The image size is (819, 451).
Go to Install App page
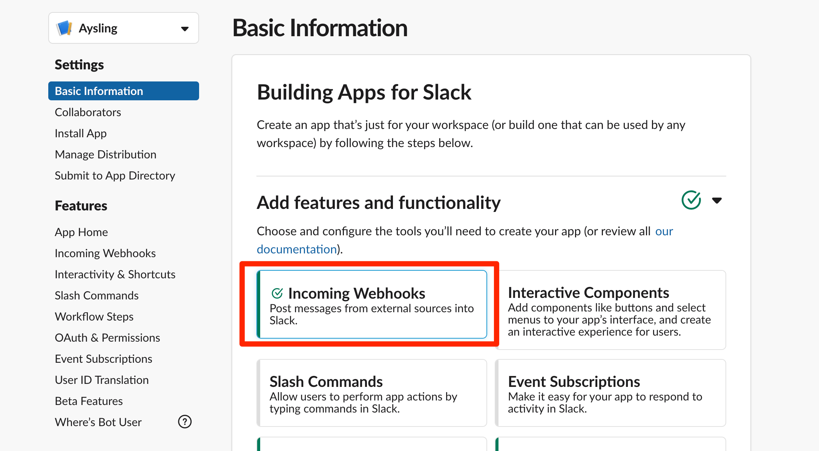[81, 133]
